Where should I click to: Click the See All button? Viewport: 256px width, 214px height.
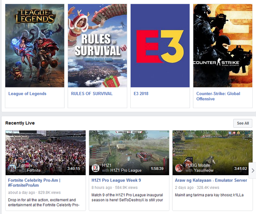pos(243,123)
